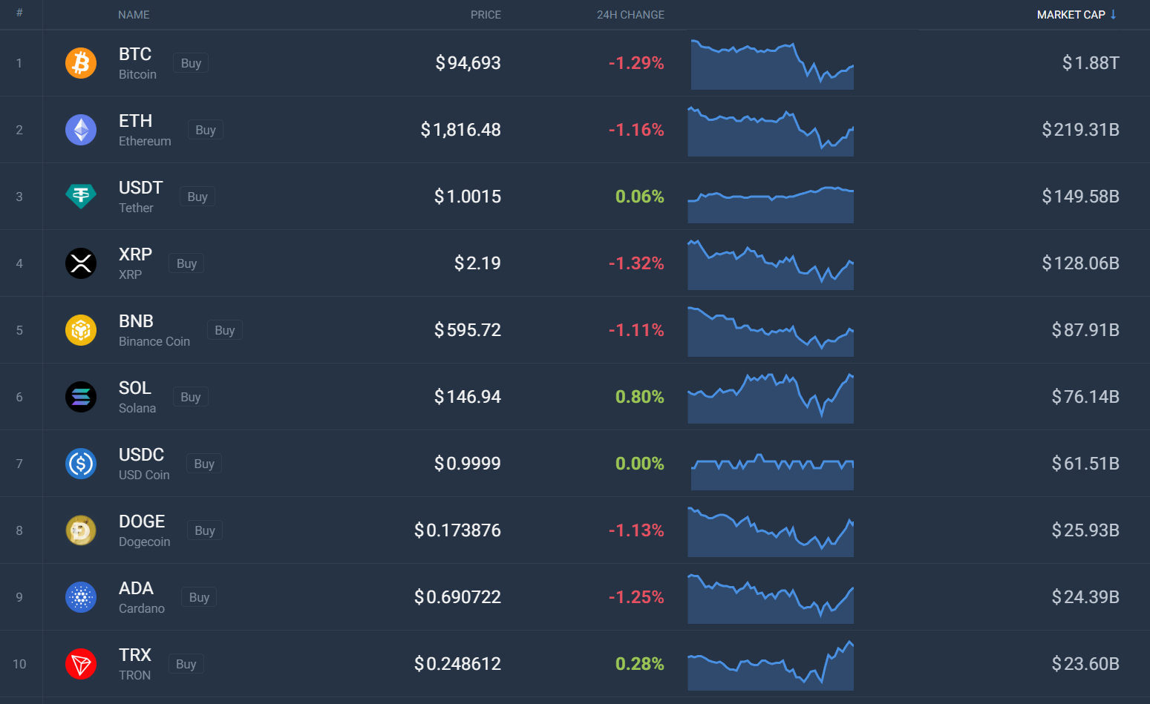This screenshot has width=1150, height=704.
Task: Click Buy next to USDC
Action: tap(204, 464)
